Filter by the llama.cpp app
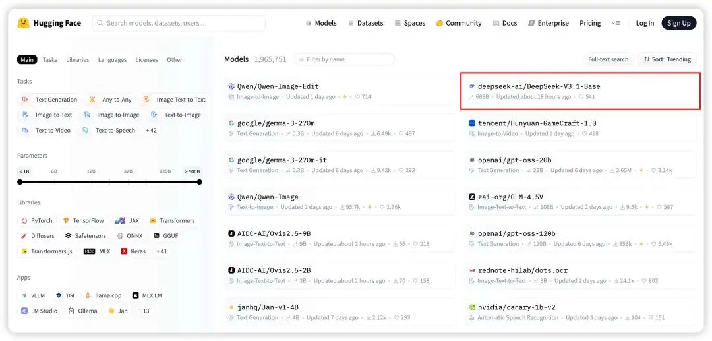The image size is (712, 341). point(104,295)
